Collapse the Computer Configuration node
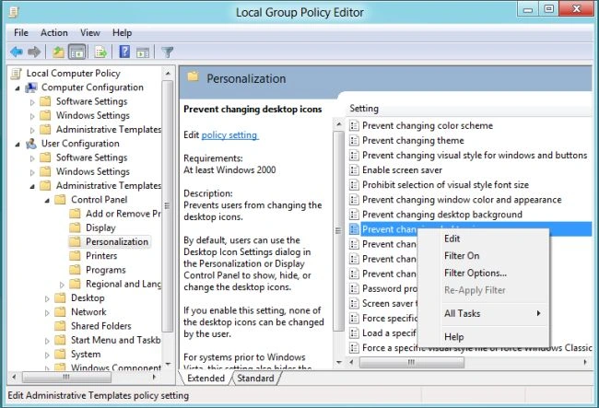 (18, 88)
